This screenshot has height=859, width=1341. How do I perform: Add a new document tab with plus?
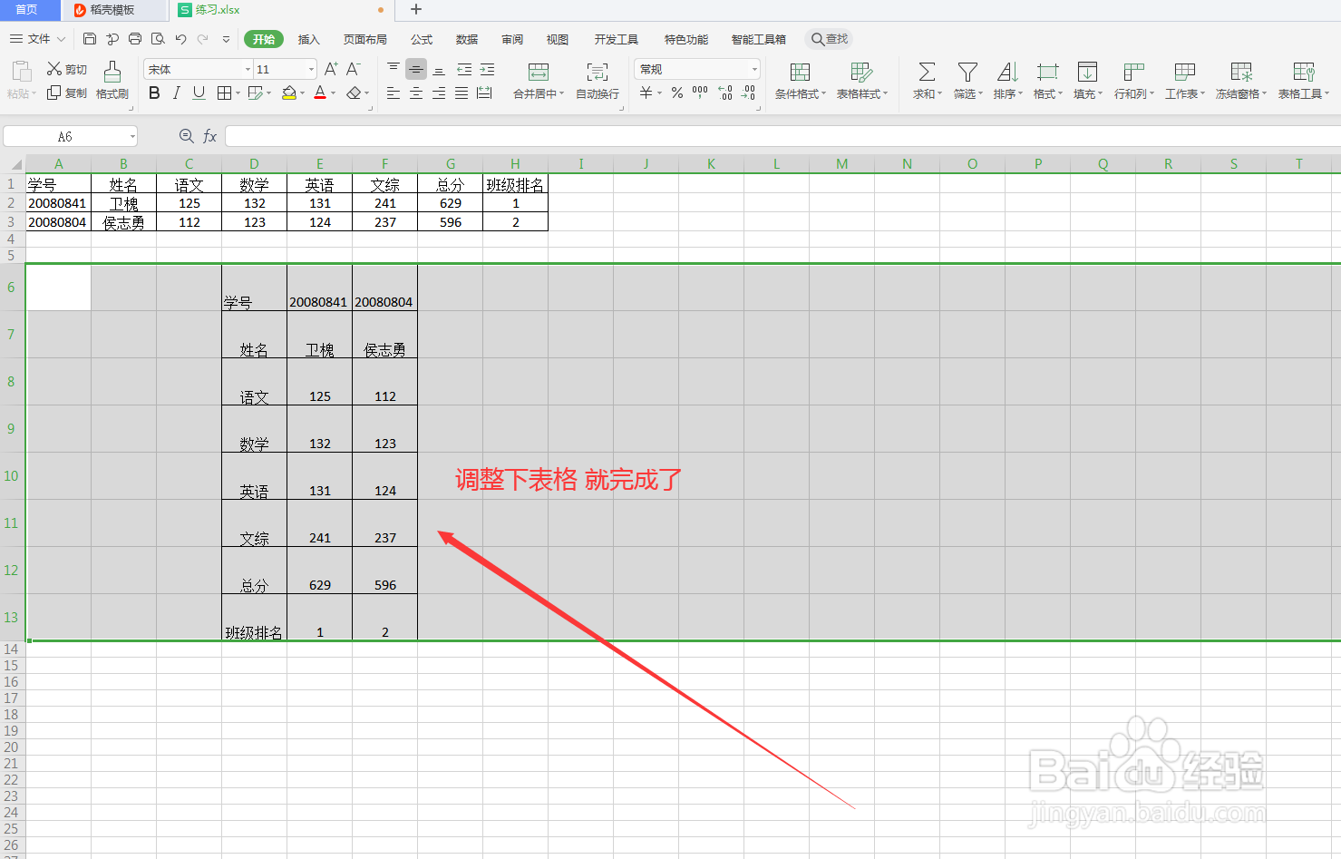point(416,10)
